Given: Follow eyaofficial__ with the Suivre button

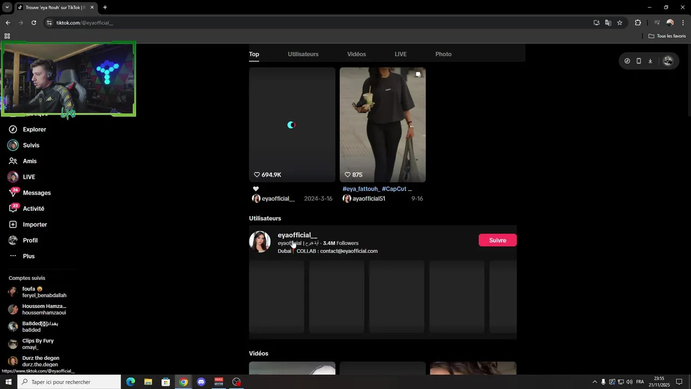Looking at the screenshot, I should (x=497, y=240).
